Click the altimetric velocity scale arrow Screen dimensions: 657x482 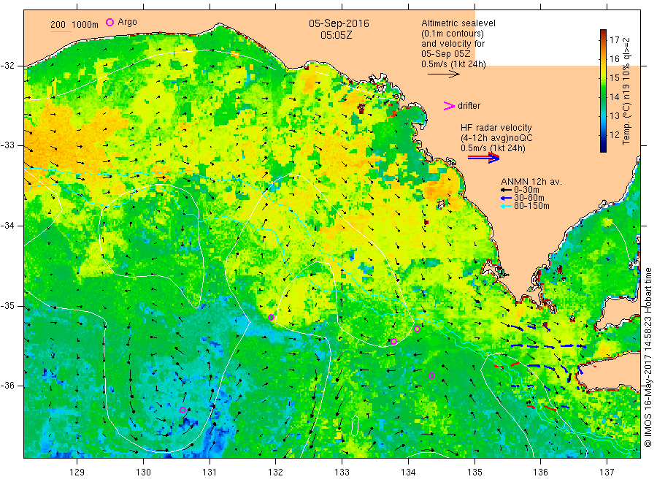443,74
